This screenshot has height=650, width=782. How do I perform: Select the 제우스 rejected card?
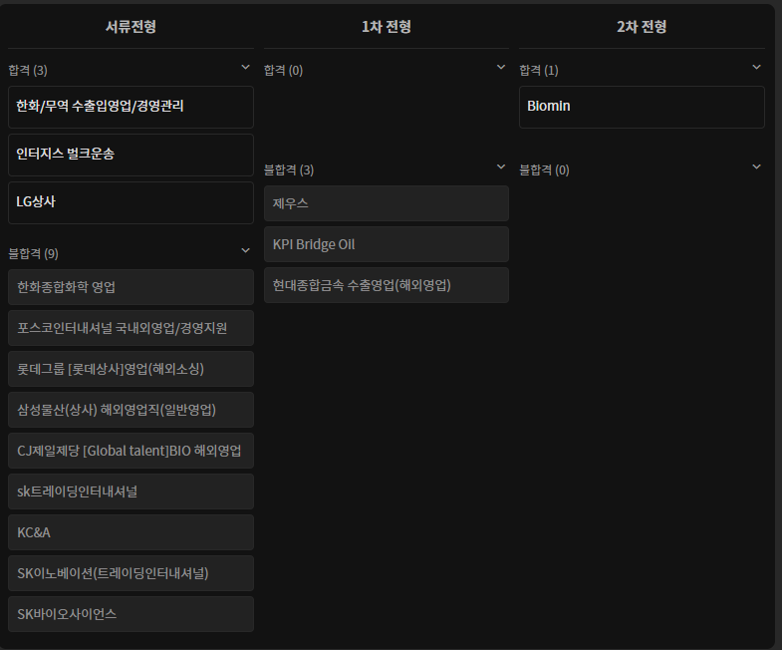point(386,203)
